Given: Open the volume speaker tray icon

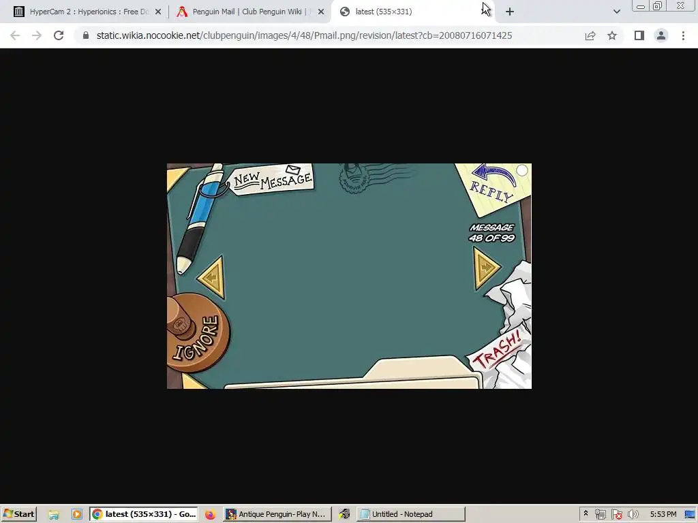Looking at the screenshot, I should point(633,514).
